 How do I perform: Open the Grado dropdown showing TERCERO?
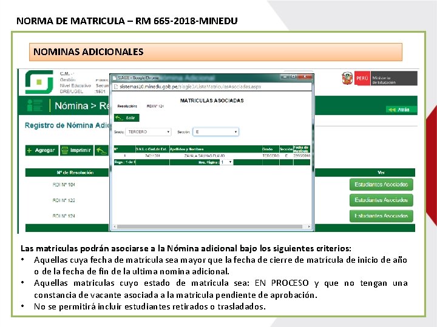tap(148, 132)
